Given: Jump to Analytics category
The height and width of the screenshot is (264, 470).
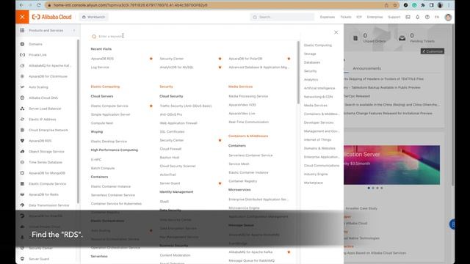Looking at the screenshot, I should click(311, 80).
